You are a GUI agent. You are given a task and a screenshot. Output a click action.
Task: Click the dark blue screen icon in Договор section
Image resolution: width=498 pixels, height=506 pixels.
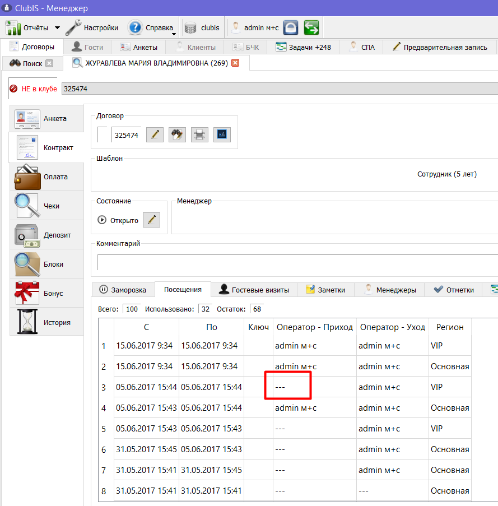tap(222, 134)
